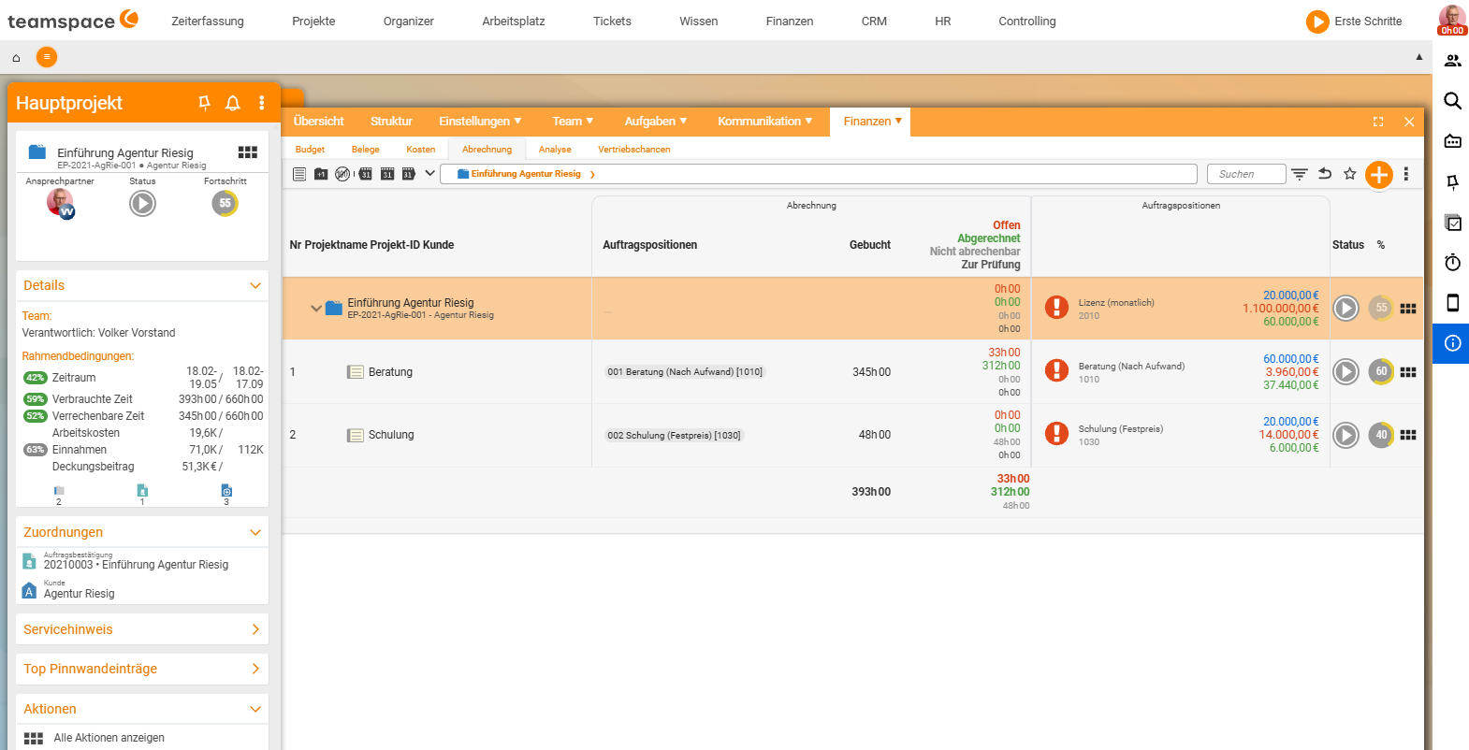Toggle Status play button in left project card

[142, 203]
